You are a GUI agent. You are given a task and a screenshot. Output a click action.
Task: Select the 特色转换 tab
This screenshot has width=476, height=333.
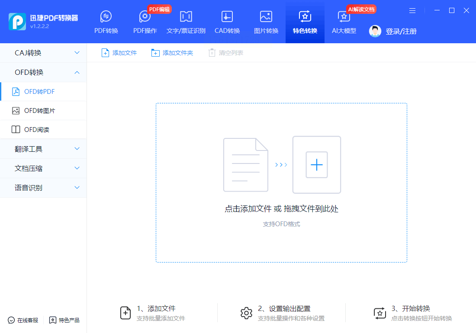click(305, 22)
